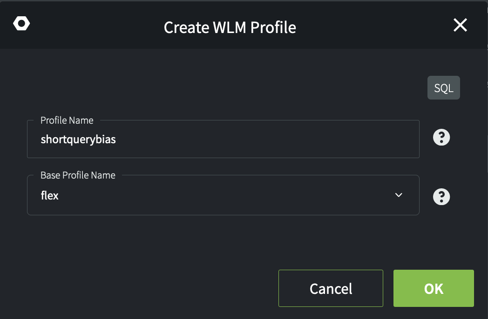This screenshot has width=488, height=319.
Task: Click the question mark beside shortquerybias field
Action: point(441,137)
